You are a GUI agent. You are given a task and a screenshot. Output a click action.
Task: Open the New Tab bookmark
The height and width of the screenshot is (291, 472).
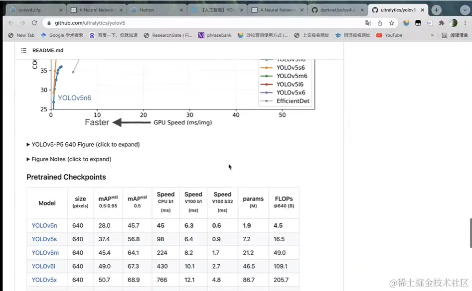pyautogui.click(x=21, y=35)
